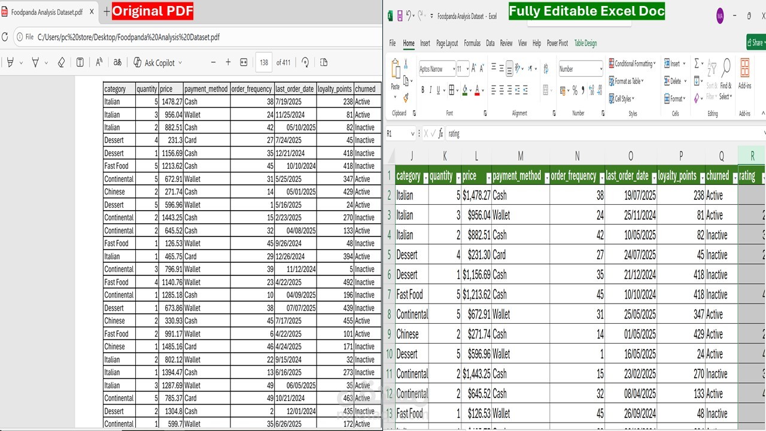Image resolution: width=766 pixels, height=431 pixels.
Task: Open filter dropdown for quantity column
Action: click(x=458, y=178)
